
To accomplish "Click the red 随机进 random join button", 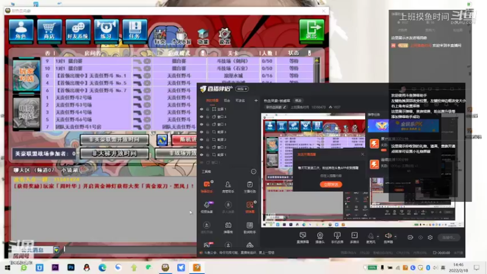I will pyautogui.click(x=184, y=140).
